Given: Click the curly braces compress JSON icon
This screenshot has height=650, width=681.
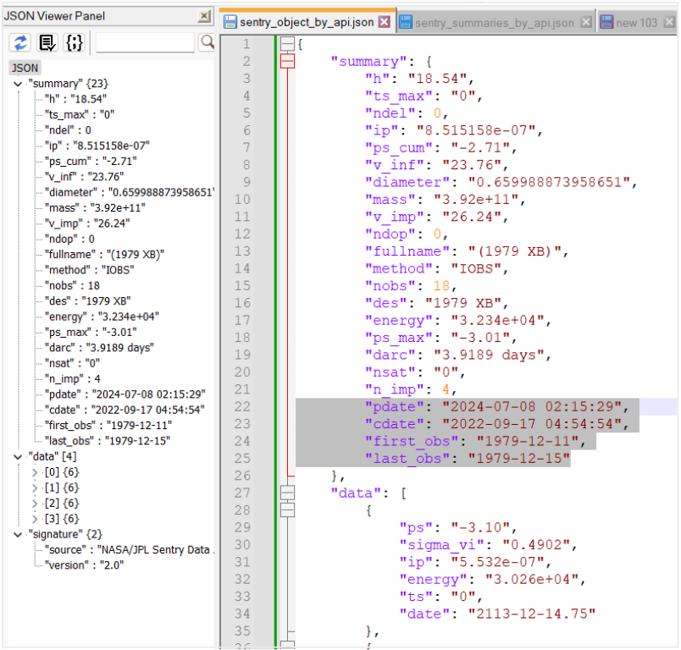Looking at the screenshot, I should point(74,42).
